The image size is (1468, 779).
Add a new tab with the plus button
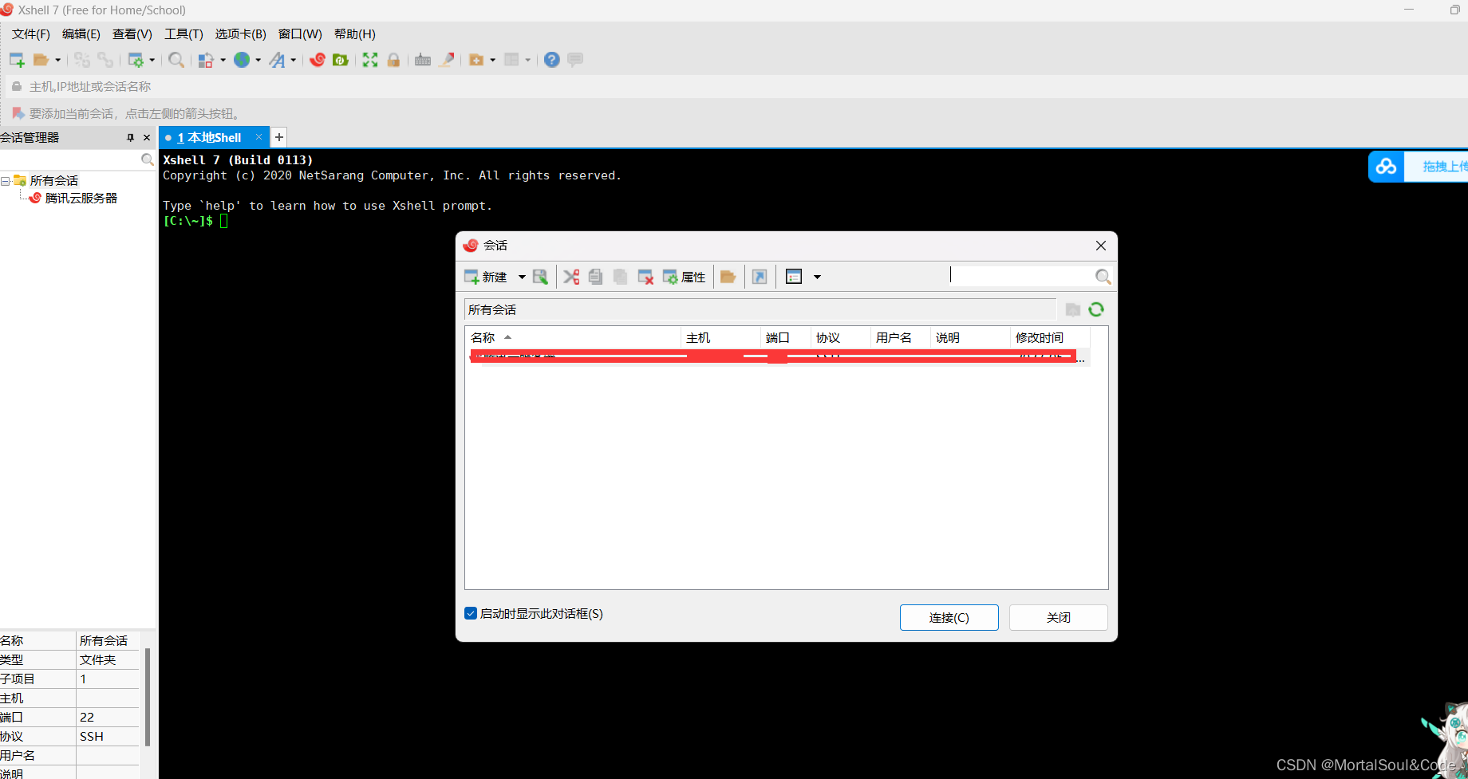[279, 137]
